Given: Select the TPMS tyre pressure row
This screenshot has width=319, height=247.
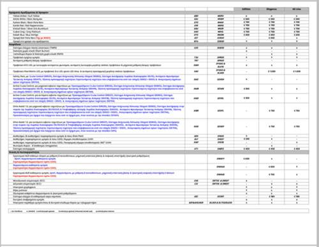Looking at the screenshot, I should click(x=159, y=48).
